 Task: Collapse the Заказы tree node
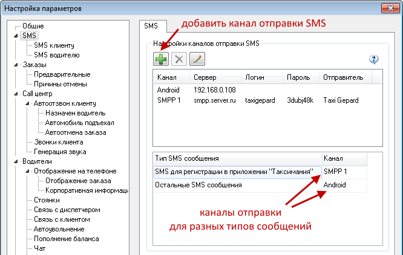pyautogui.click(x=16, y=65)
